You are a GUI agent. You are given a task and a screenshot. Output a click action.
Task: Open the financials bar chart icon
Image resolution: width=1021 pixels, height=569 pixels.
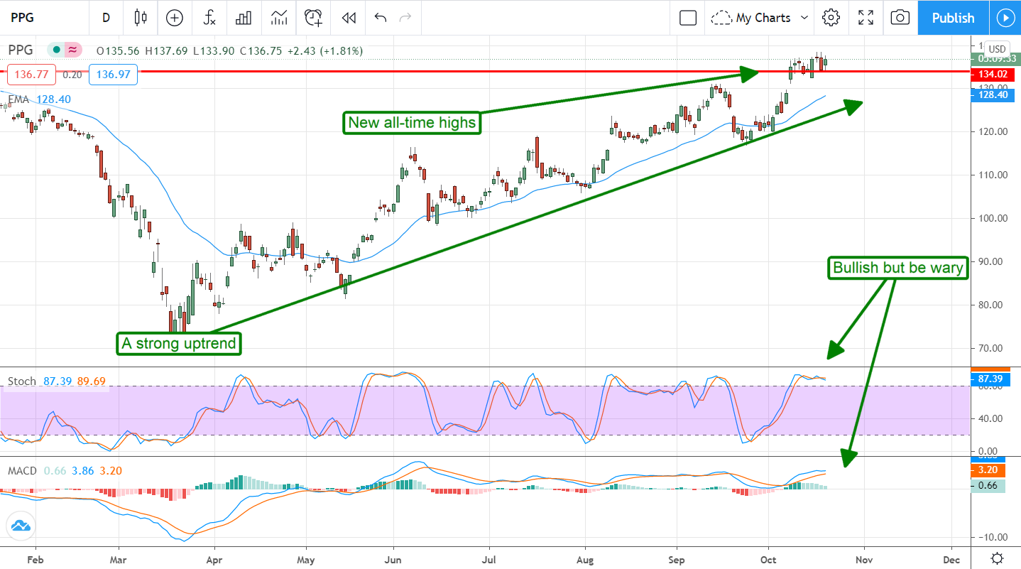[244, 18]
